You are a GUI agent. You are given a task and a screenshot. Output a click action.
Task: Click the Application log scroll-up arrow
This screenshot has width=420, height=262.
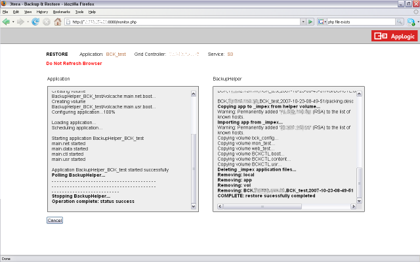point(194,93)
